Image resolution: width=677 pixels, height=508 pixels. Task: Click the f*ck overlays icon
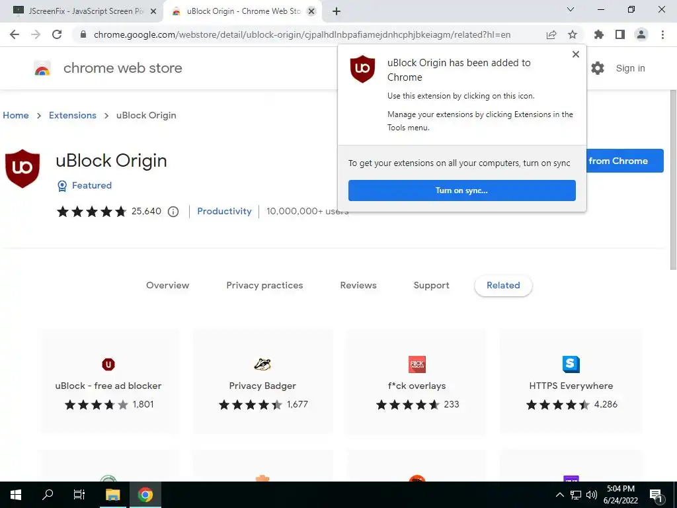[x=417, y=364]
